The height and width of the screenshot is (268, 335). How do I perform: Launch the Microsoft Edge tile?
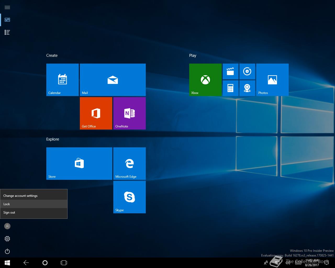(x=130, y=164)
